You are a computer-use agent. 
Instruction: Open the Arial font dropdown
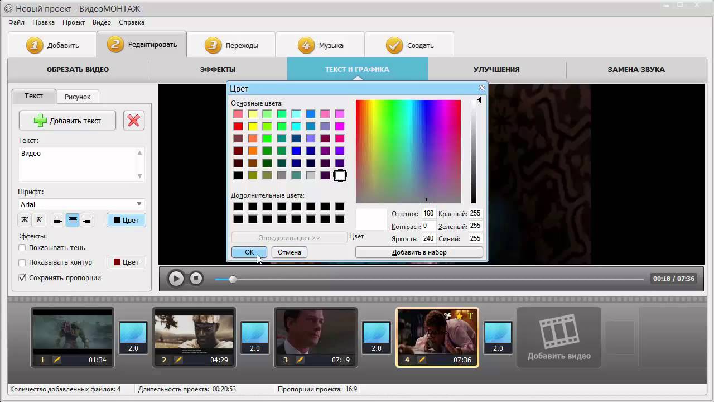click(139, 204)
